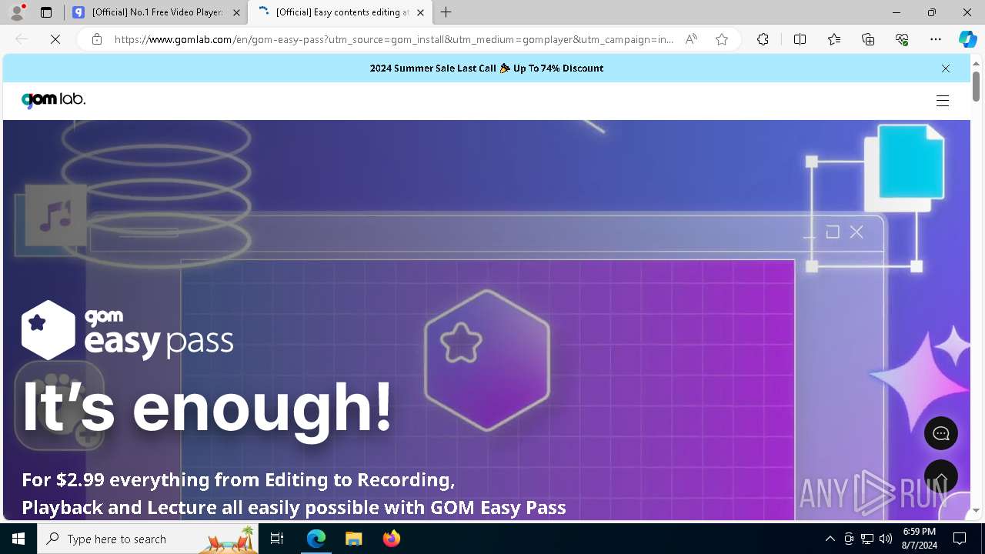Image resolution: width=985 pixels, height=554 pixels.
Task: Add this page to favorites
Action: pyautogui.click(x=722, y=39)
